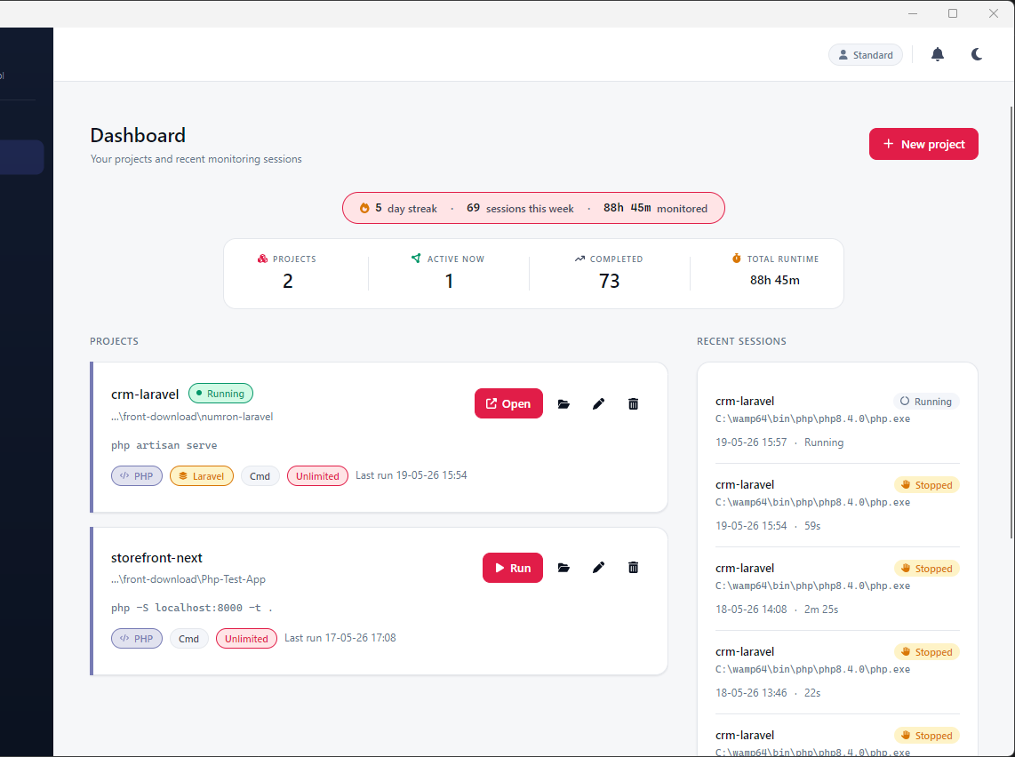The image size is (1015, 757).
Task: Open the notifications bell
Action: pos(938,54)
